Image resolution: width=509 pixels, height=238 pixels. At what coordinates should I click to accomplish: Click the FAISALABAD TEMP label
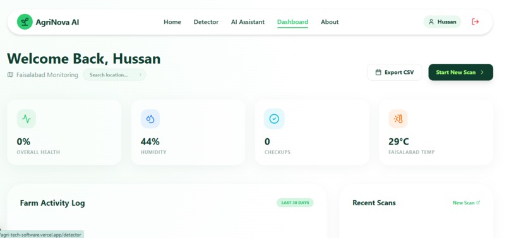tap(412, 152)
